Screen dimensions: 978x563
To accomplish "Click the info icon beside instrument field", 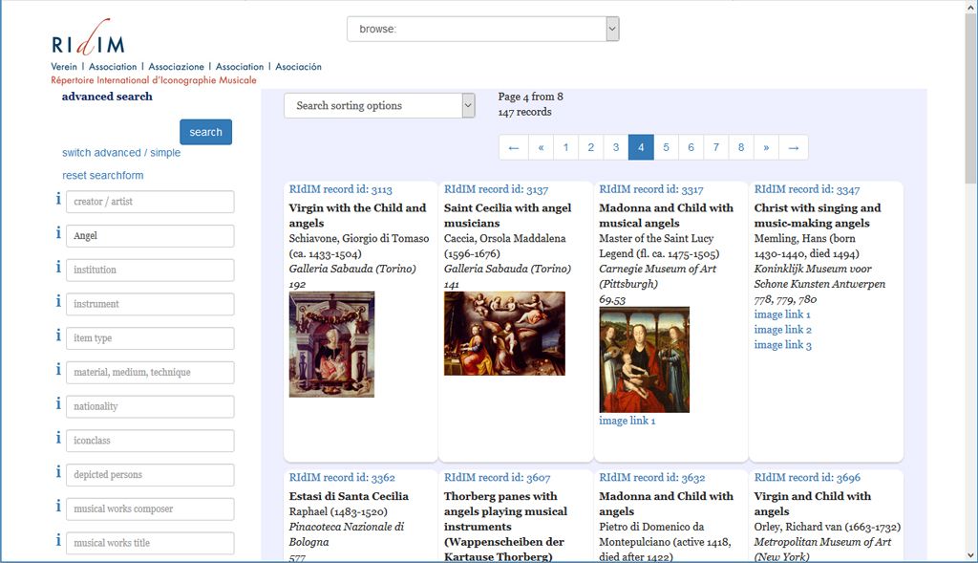I will pos(58,302).
